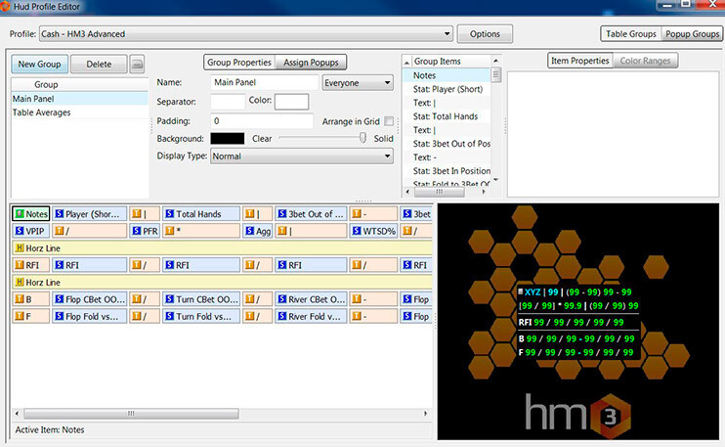The height and width of the screenshot is (447, 725).
Task: Switch to Color Ranges tab
Action: [645, 61]
